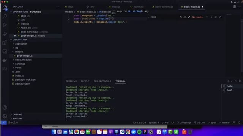The height and width of the screenshot is (136, 243).
Task: Open Explorer views and more actions ellipsis
Action: [58, 7]
